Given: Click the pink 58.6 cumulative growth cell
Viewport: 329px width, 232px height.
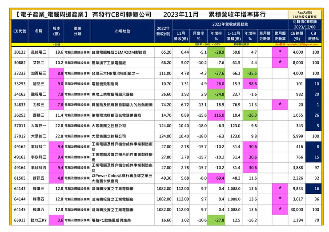Looking at the screenshot, I should pos(250,84).
